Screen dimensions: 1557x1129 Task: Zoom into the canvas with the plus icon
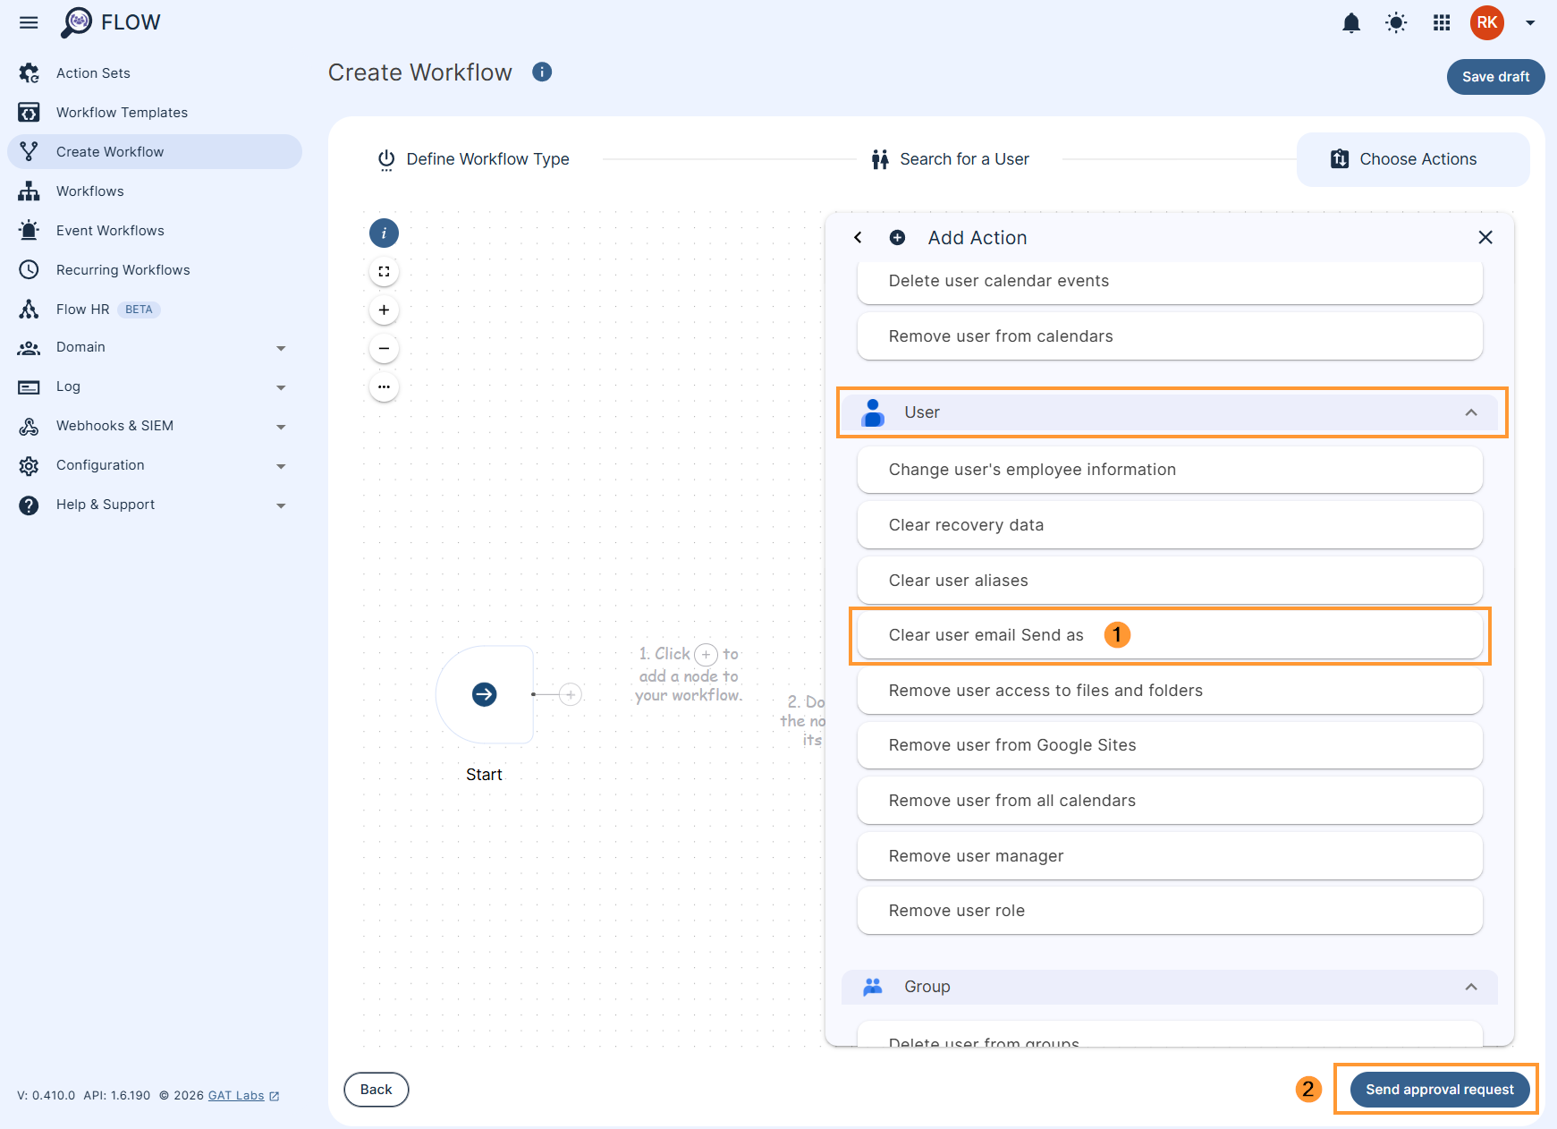point(384,310)
